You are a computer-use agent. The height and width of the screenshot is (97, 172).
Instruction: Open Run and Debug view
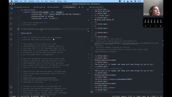click(x=11, y=23)
